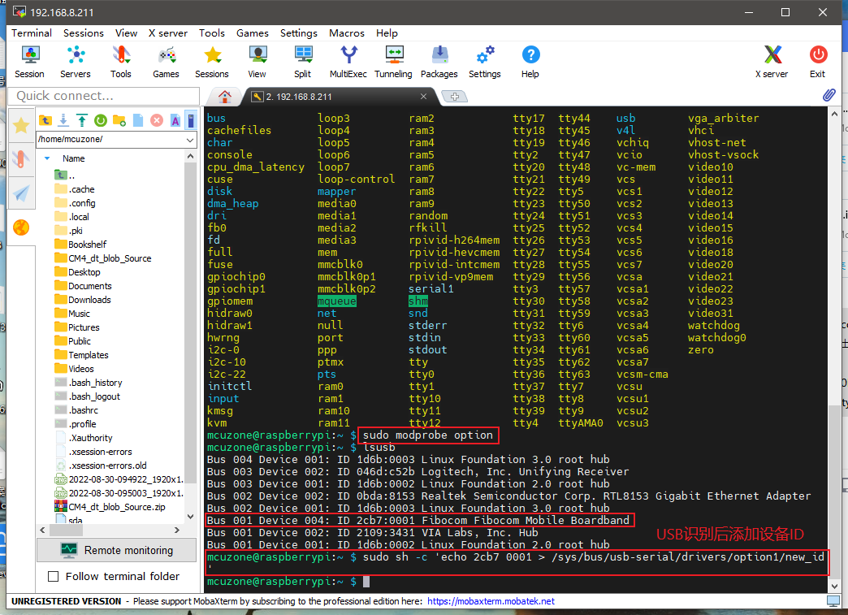Screen dimensions: 848x615
Task: Open the Session toolbar icon
Action: [29, 63]
